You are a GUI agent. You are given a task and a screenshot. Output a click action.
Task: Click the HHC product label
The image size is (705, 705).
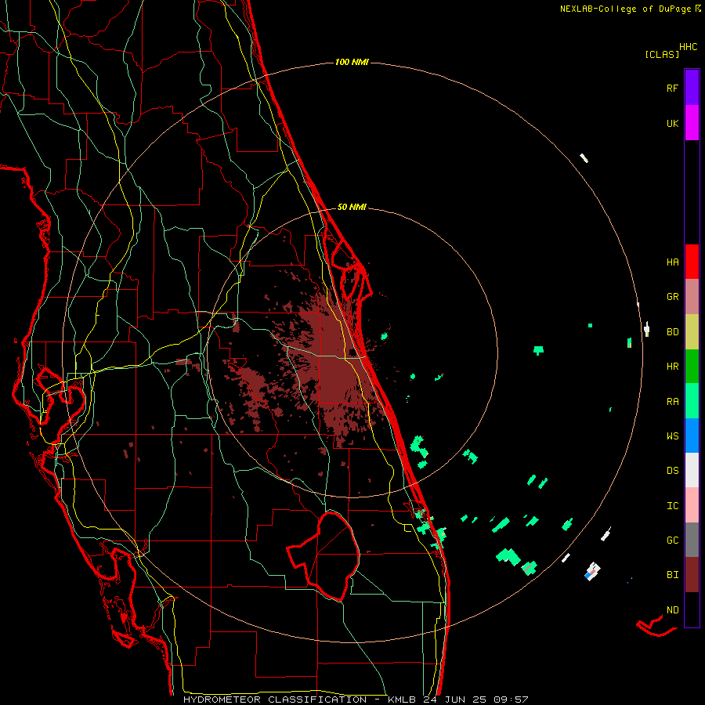pos(688,46)
